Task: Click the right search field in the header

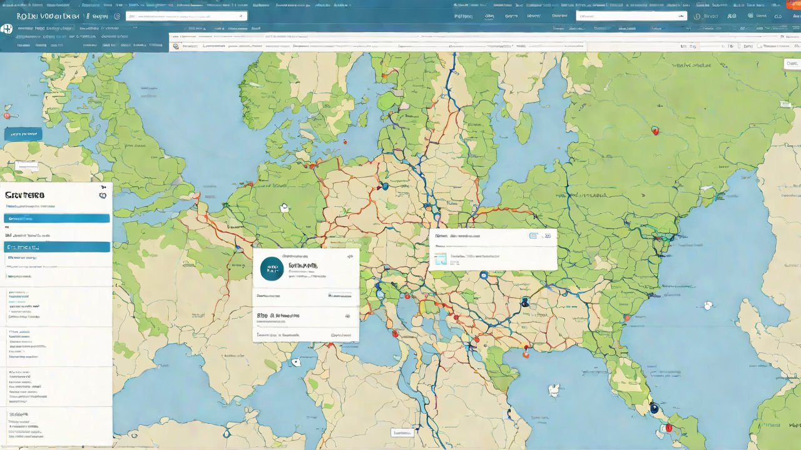Action: click(631, 16)
